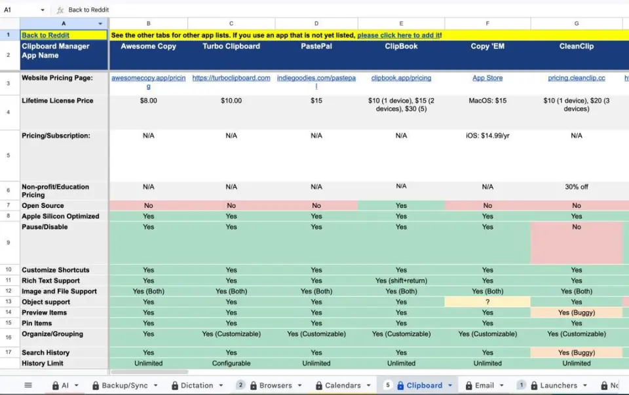The image size is (629, 395).
Task: Click the lock icon on Clipboard tab
Action: [x=400, y=385]
